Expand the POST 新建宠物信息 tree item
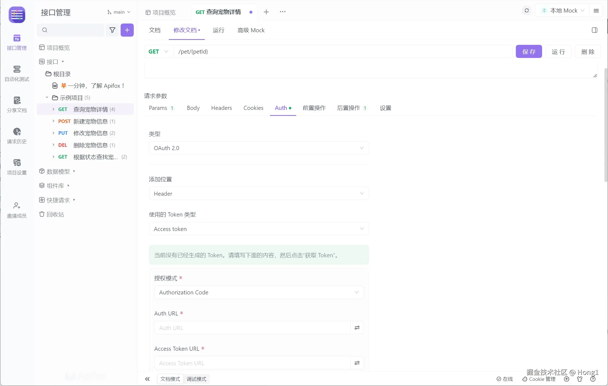This screenshot has height=386, width=608. [53, 121]
